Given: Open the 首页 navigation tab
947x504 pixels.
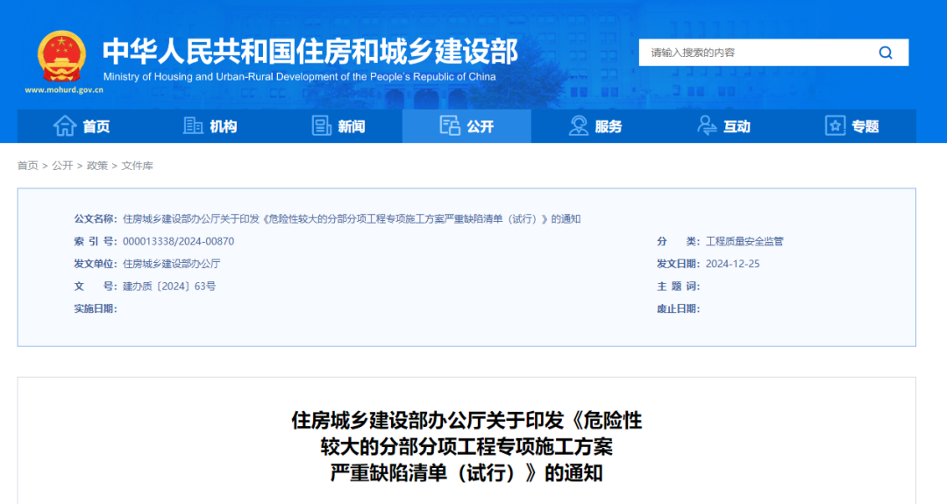Looking at the screenshot, I should pos(82,126).
